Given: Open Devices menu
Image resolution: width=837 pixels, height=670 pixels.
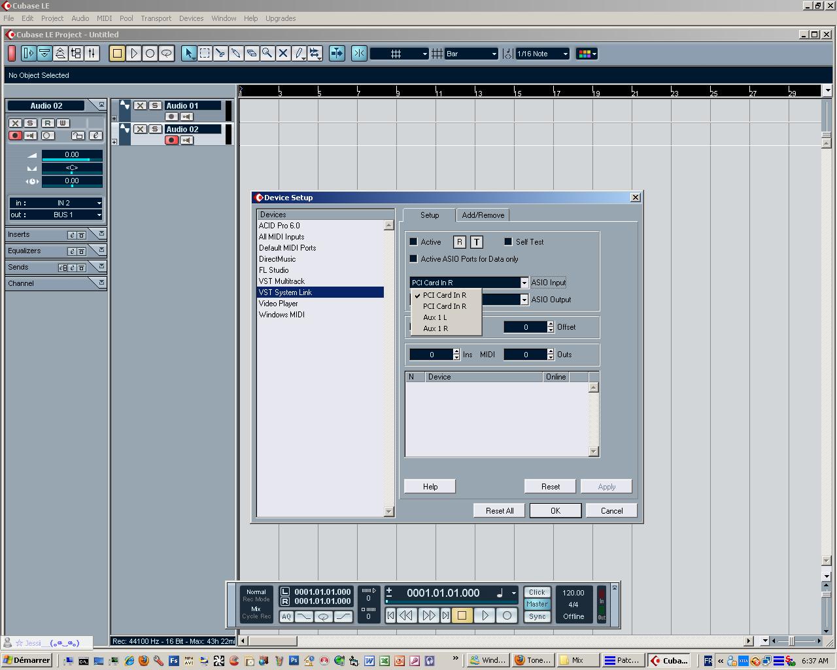Looking at the screenshot, I should point(192,18).
